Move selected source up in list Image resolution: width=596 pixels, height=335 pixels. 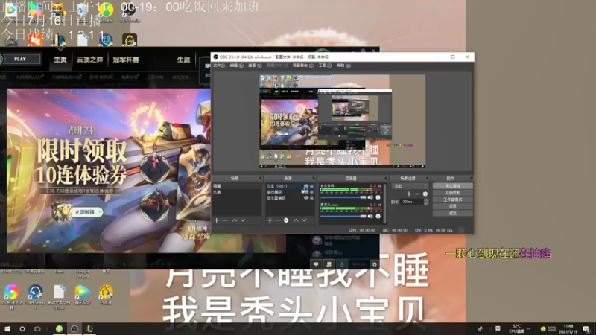[x=296, y=220]
